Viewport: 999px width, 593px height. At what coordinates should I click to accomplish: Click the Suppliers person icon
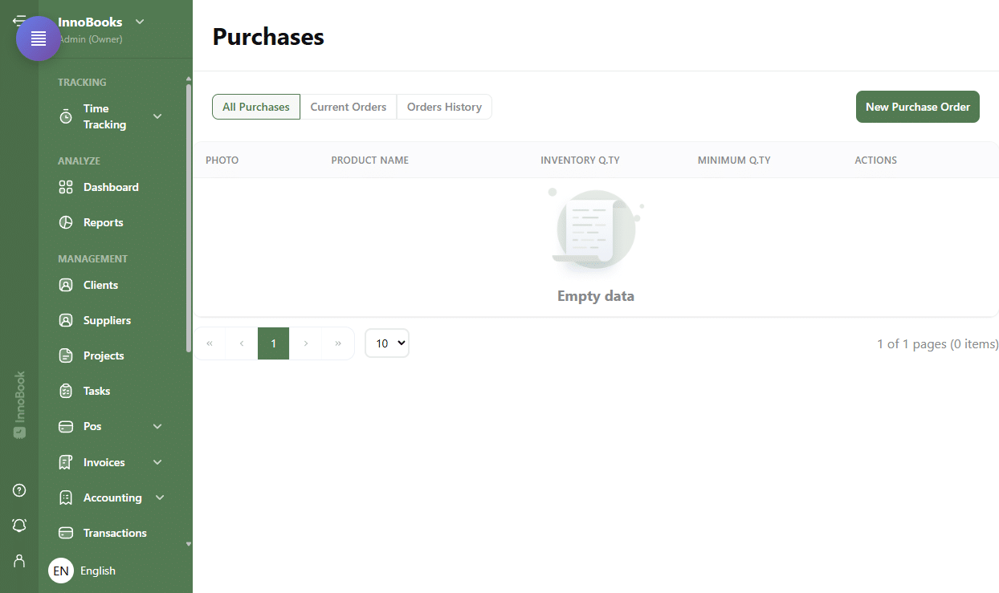pos(66,320)
